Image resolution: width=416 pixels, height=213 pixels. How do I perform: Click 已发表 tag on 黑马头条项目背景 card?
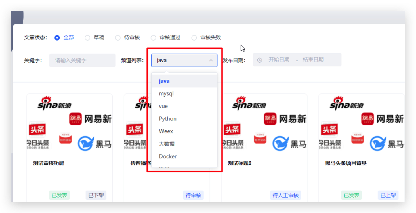tap(351, 195)
